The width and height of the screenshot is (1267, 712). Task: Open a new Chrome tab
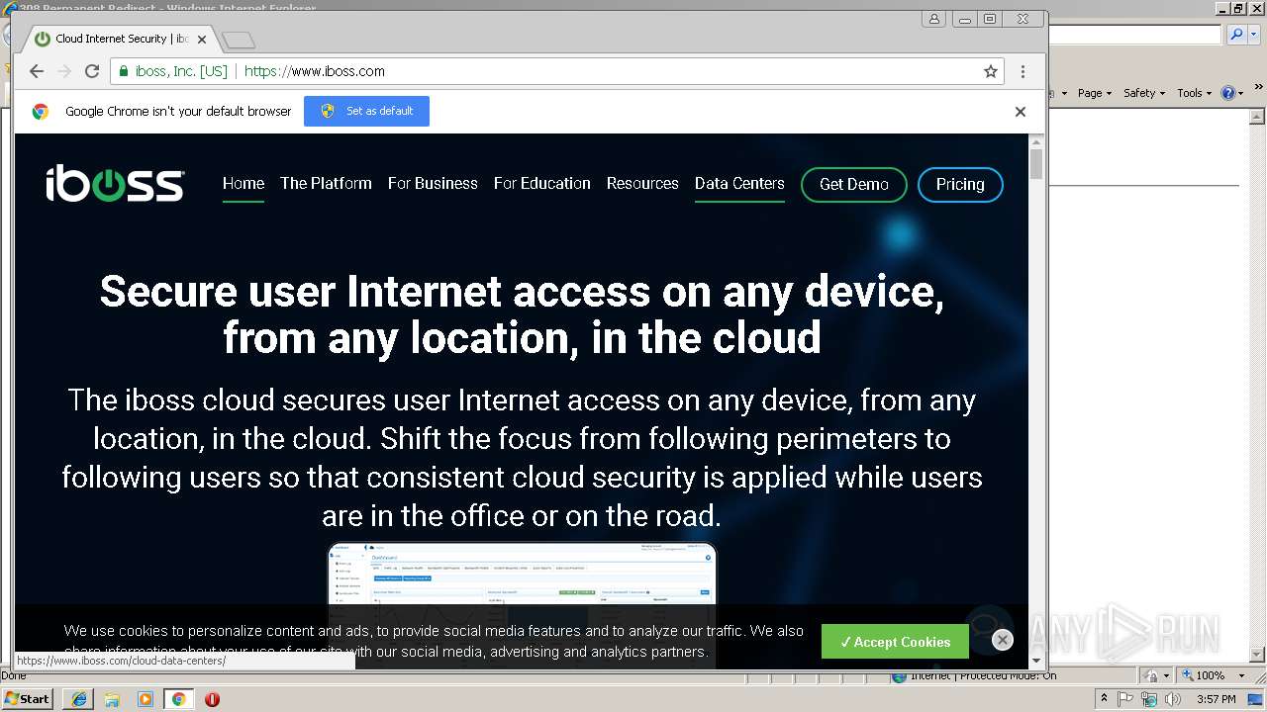point(239,40)
